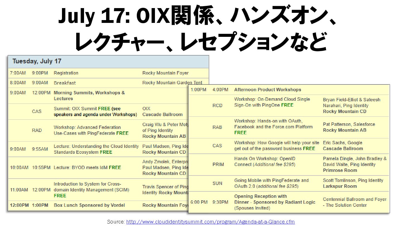Click 'Pamela Dingle, John Bradley &' speakers
Screen dimensions: 402x226
355,159
